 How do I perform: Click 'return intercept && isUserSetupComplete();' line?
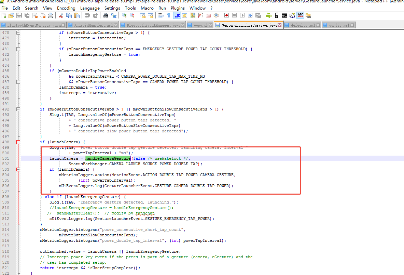tap(90, 268)
